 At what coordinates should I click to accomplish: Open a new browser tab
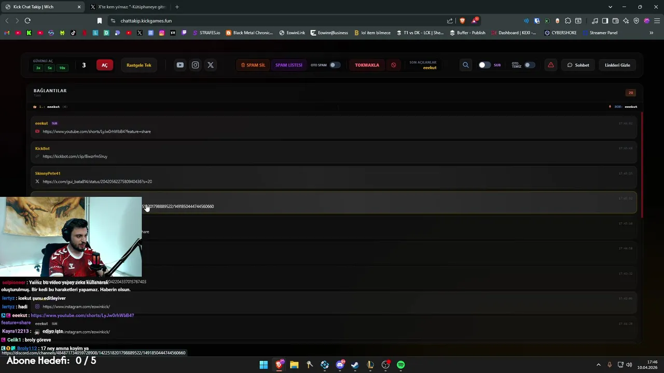[x=177, y=7]
